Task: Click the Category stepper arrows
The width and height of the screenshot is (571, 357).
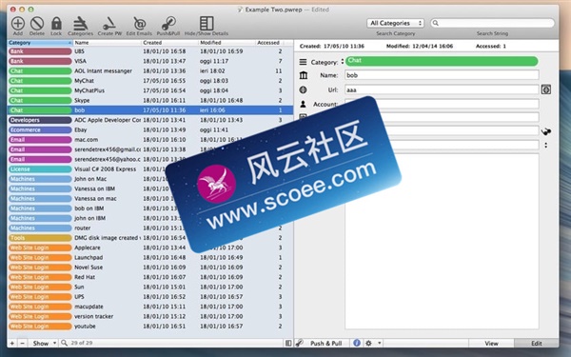Action: click(x=343, y=62)
